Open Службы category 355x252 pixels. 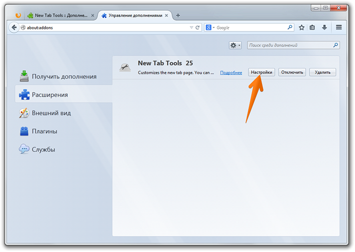[64, 149]
